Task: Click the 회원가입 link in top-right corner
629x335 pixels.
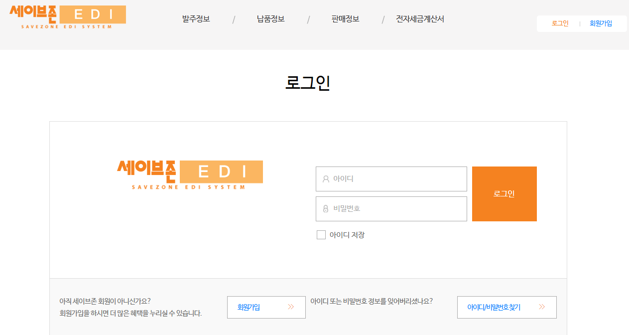Action: click(601, 23)
